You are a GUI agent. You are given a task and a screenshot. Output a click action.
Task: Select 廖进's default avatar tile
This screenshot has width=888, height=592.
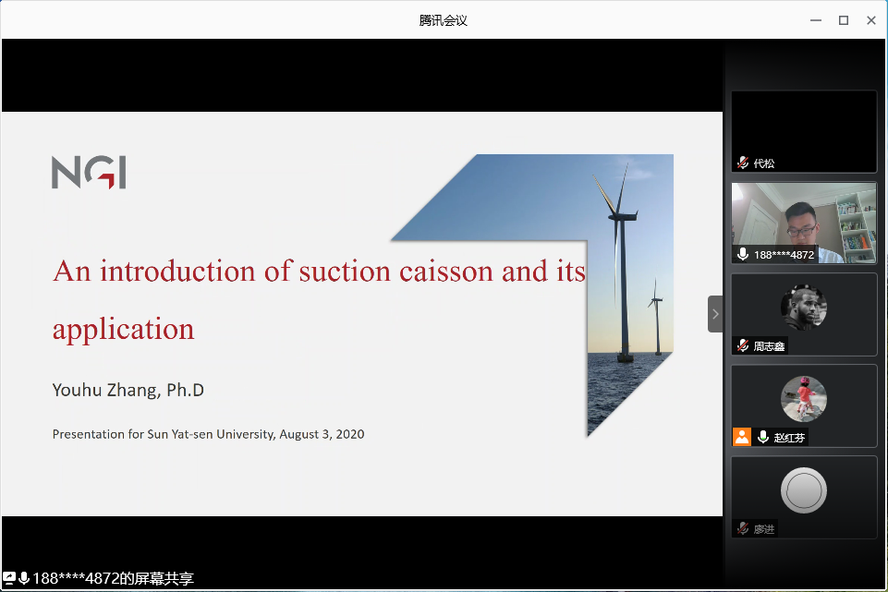pos(804,490)
